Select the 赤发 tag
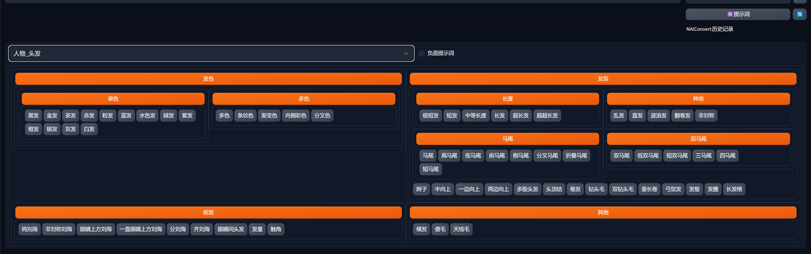Viewport: 811px width, 254px height. 89,116
